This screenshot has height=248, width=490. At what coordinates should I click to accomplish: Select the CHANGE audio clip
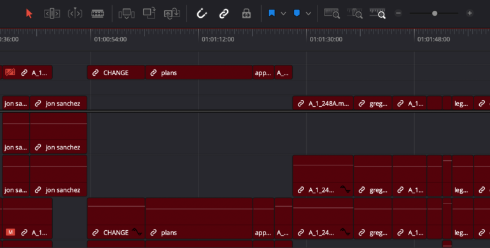tap(116, 218)
